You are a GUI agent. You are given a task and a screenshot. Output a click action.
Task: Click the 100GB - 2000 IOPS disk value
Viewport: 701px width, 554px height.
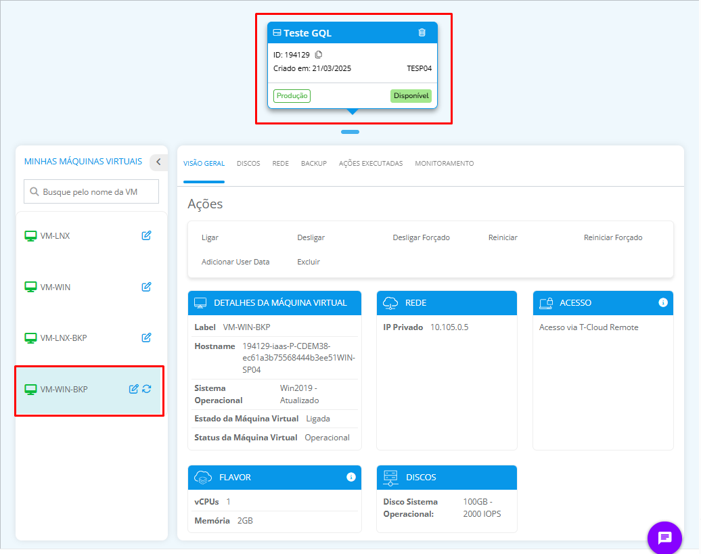pyautogui.click(x=482, y=508)
